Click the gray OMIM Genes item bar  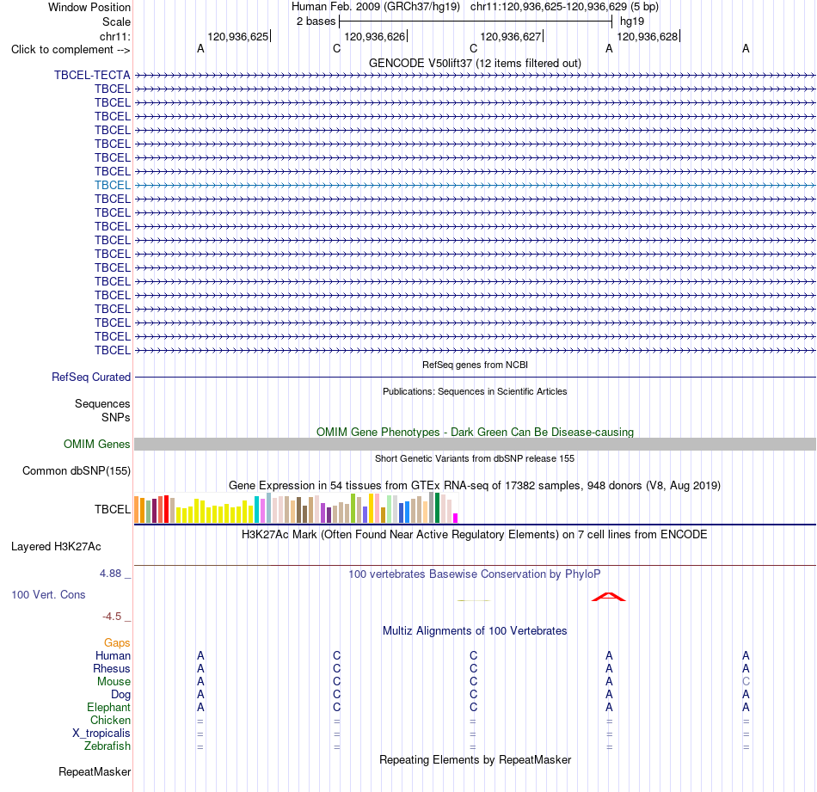(x=475, y=444)
